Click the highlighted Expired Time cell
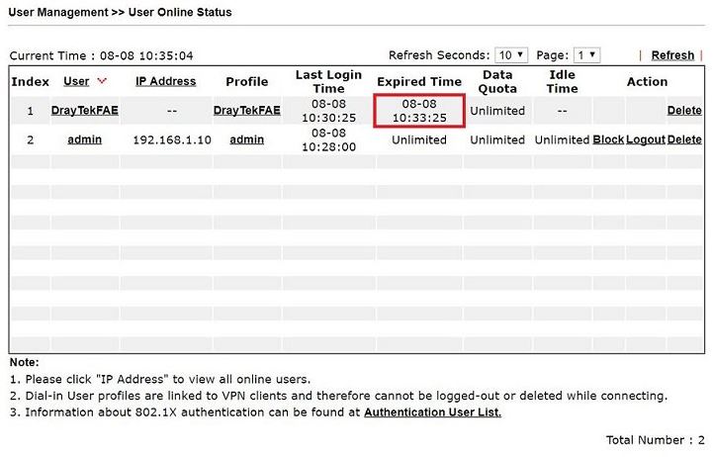 click(419, 111)
